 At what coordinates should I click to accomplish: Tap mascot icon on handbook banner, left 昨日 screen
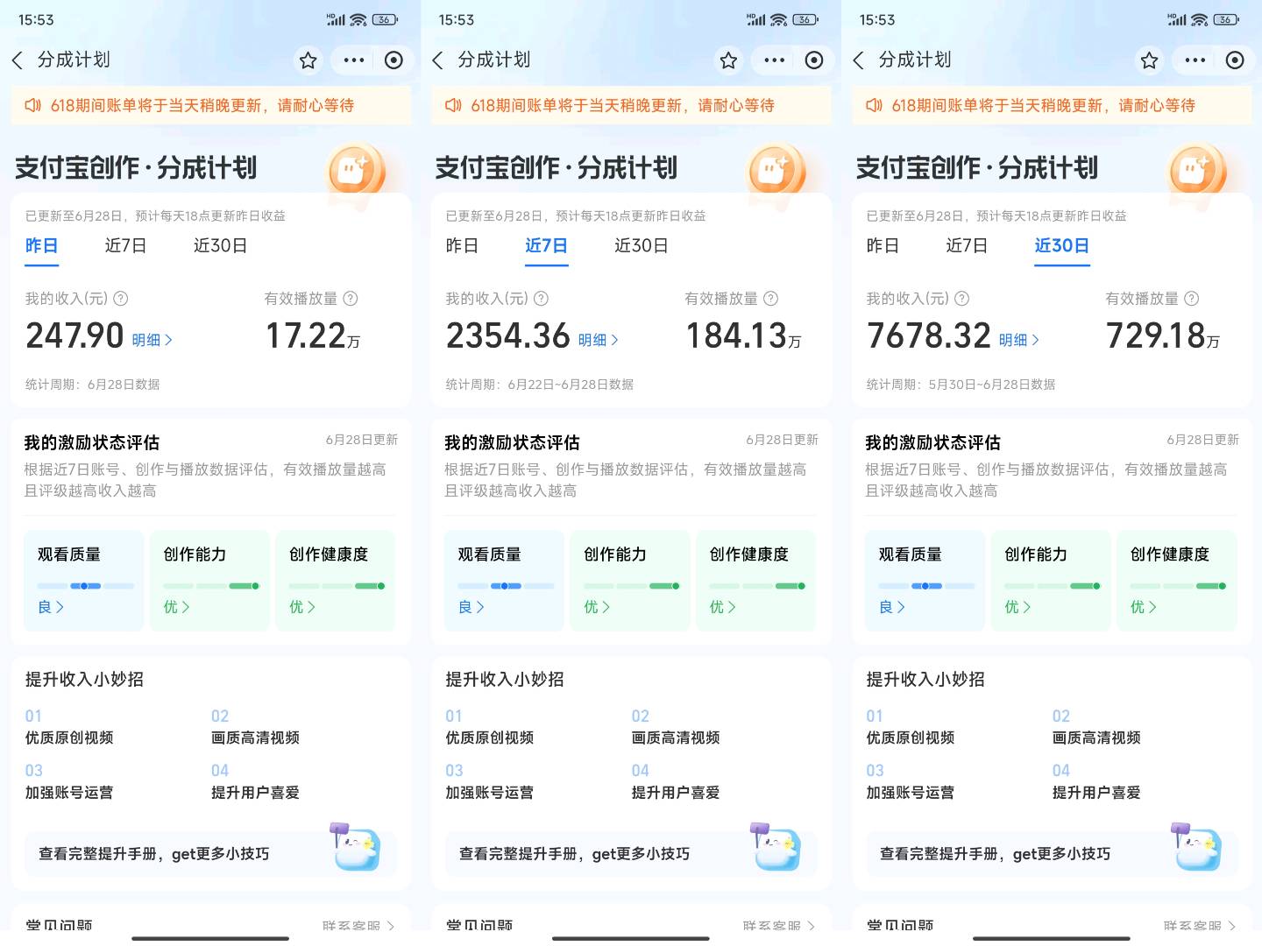click(x=355, y=846)
